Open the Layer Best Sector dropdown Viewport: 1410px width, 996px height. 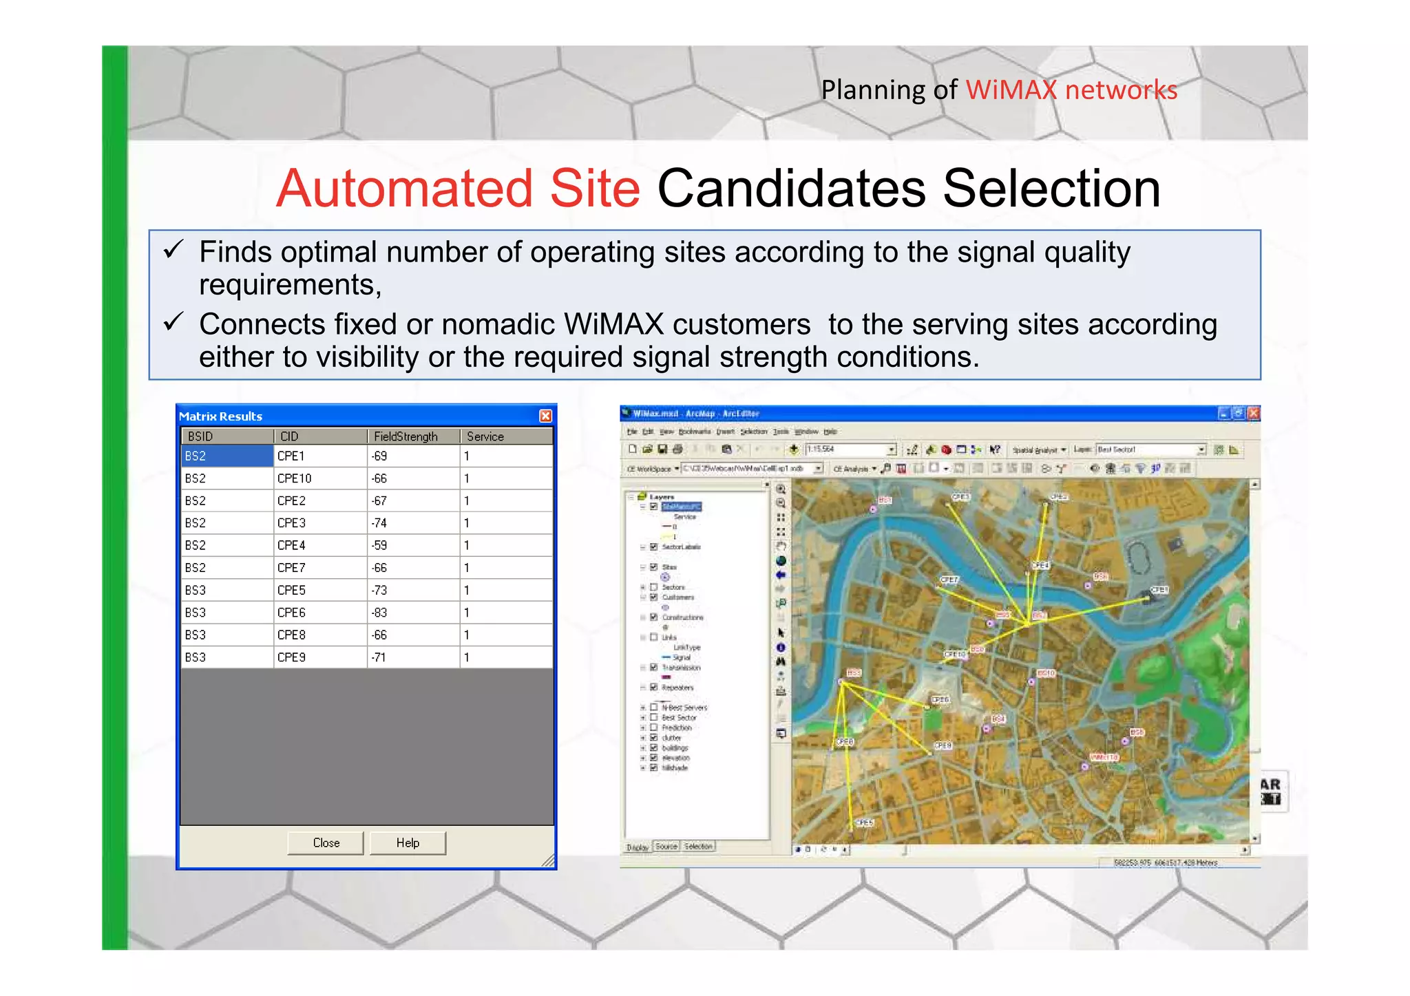1201,449
